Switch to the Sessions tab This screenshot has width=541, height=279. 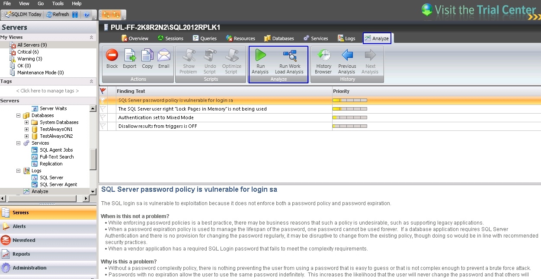tap(170, 38)
